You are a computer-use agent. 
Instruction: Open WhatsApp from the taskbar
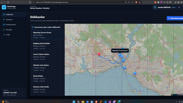(119, 102)
